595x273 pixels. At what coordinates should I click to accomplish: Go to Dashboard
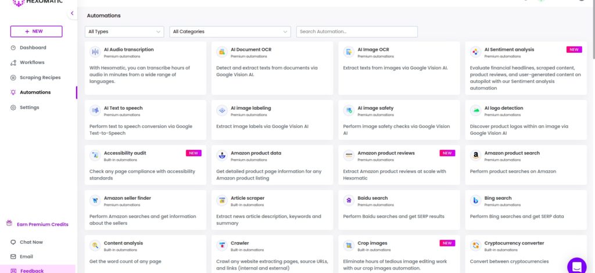pos(33,48)
